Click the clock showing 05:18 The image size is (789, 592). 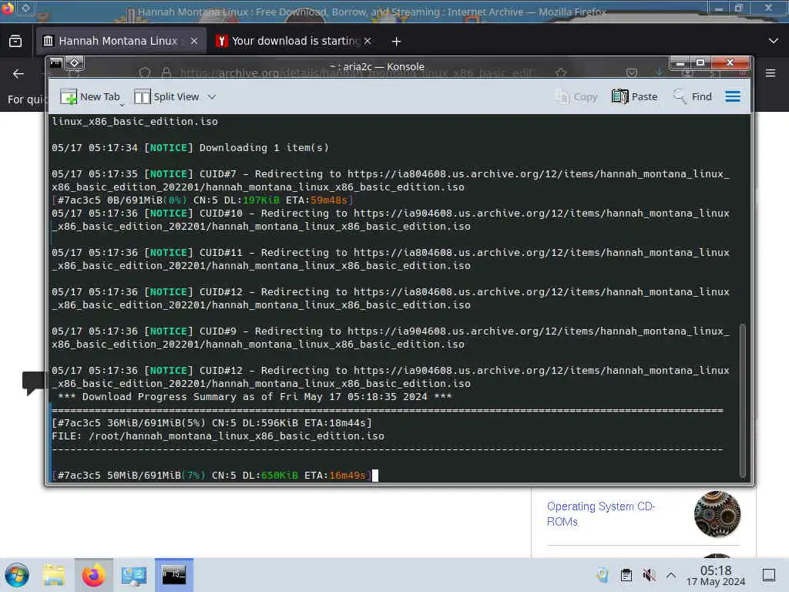coord(716,575)
